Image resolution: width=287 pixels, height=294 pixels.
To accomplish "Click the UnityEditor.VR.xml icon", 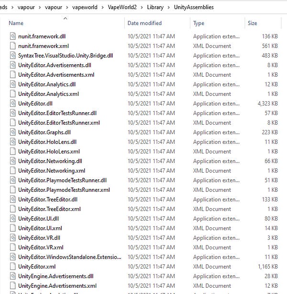I will click(13, 247).
